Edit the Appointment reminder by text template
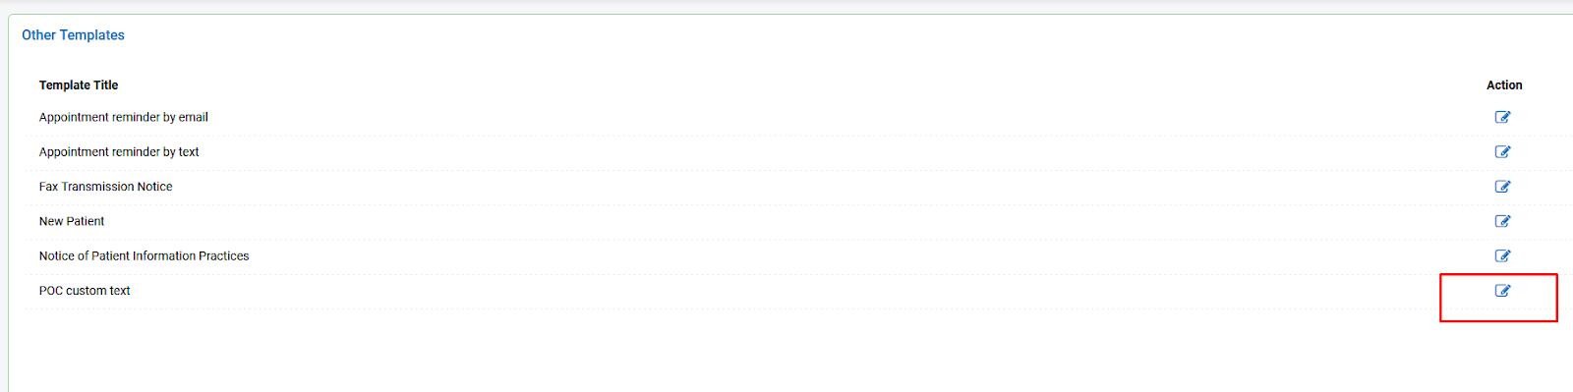This screenshot has width=1573, height=392. click(x=1502, y=151)
